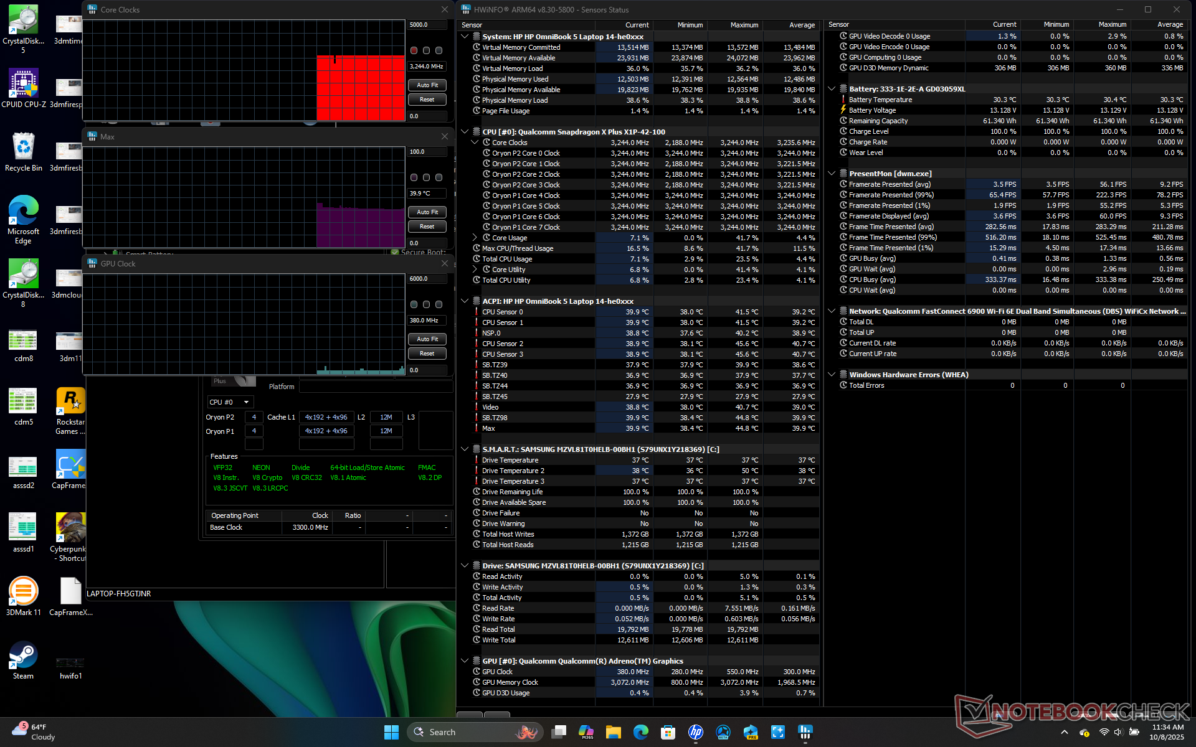Select the last radio dot in the GPU Clock graph

point(439,304)
